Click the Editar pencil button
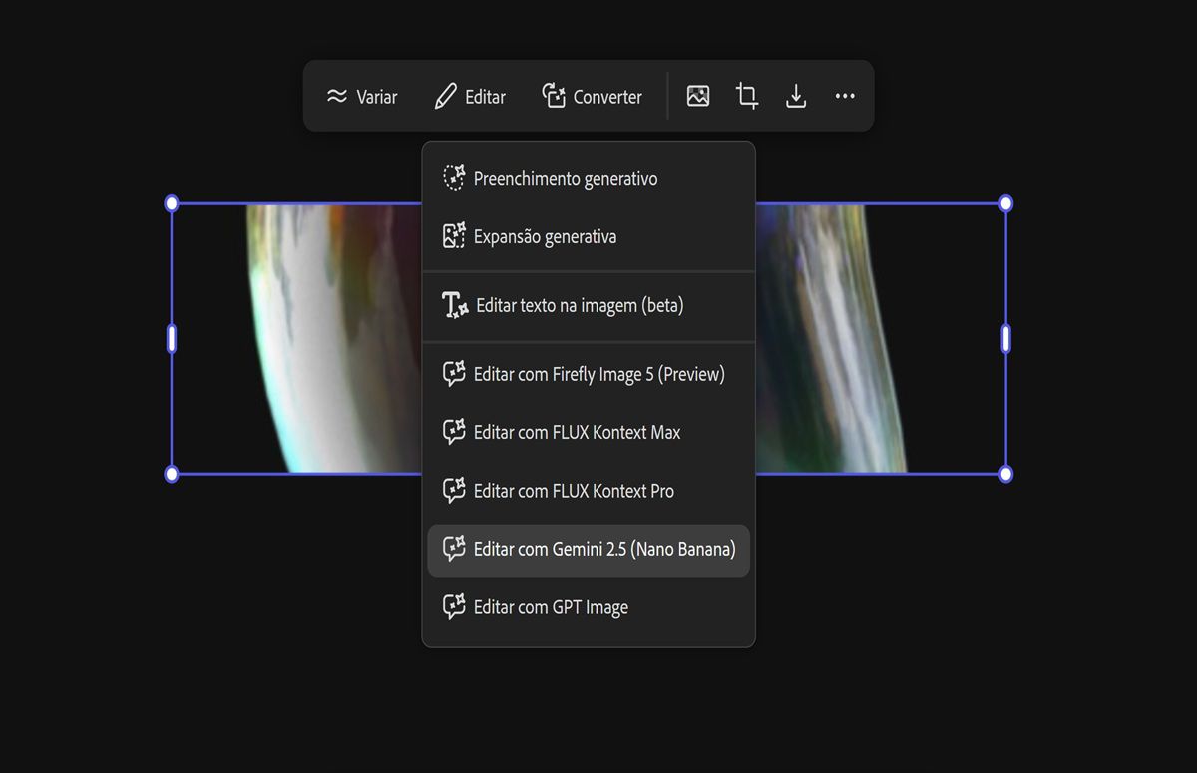The image size is (1197, 773). coord(470,97)
